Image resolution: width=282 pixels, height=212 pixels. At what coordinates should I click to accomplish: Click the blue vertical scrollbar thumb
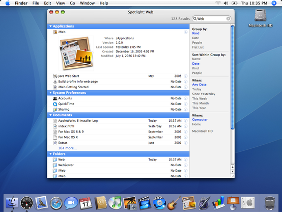point(232,77)
